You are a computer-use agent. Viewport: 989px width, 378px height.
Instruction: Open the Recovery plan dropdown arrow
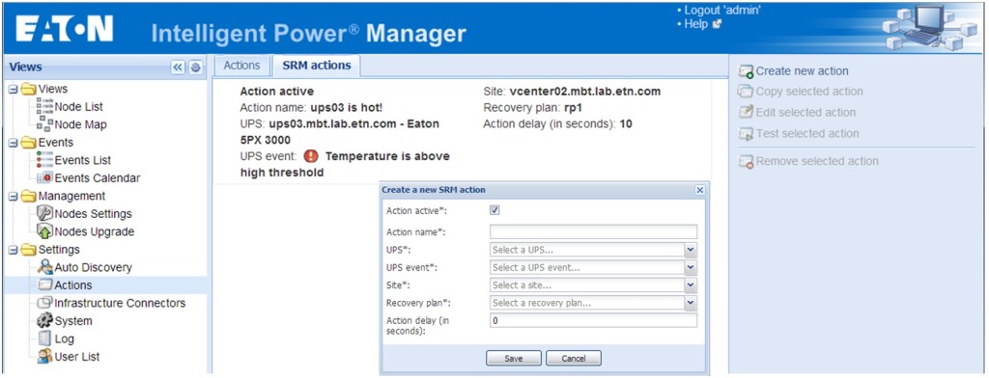coord(691,304)
